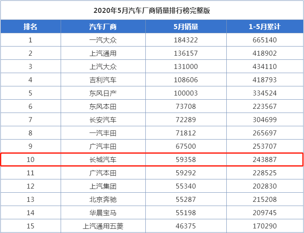Click cumulative value 228525

tap(265, 173)
